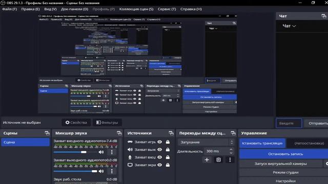Click the Источник не выбран status text
This screenshot has width=328, height=184.
[x=22, y=123]
